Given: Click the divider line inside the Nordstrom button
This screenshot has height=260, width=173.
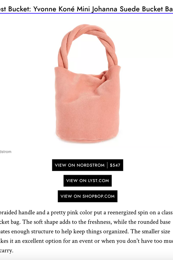Looking at the screenshot, I should click(x=107, y=165).
